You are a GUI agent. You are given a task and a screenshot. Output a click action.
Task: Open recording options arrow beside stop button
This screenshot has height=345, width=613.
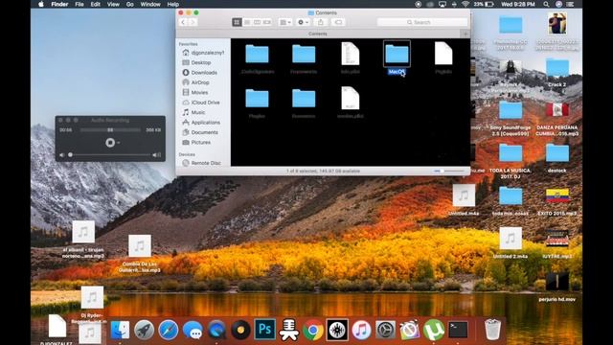coord(119,143)
